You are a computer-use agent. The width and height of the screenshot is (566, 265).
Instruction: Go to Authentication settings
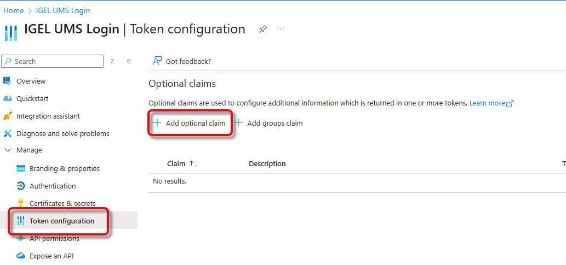pos(53,186)
